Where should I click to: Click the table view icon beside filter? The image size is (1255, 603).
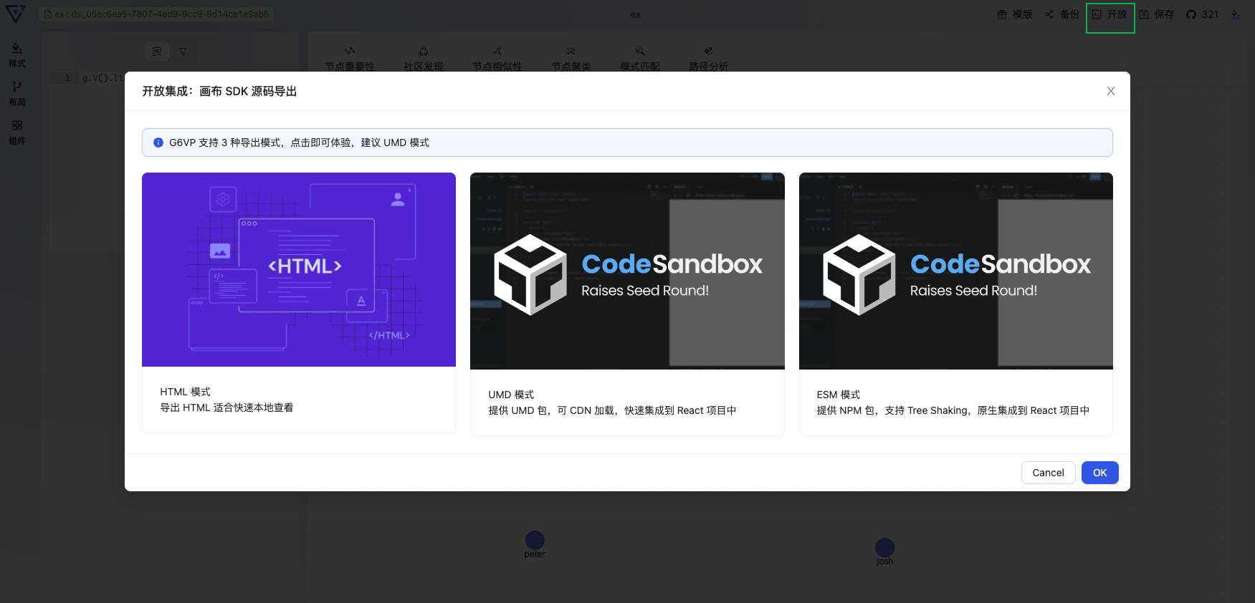157,52
